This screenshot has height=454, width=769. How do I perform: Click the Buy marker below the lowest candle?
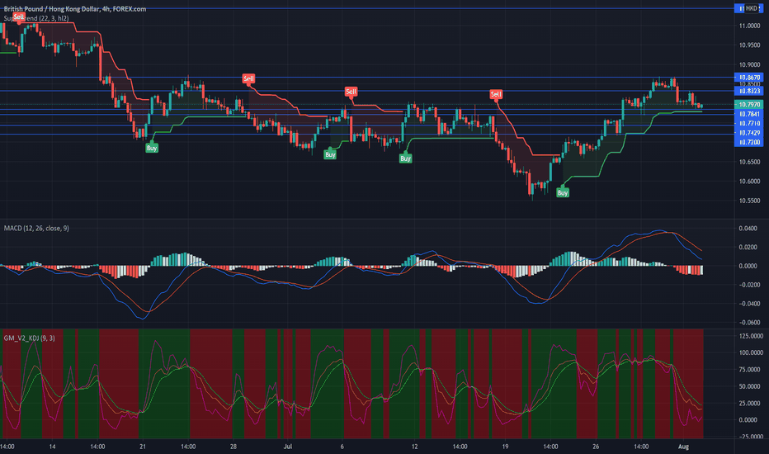pos(563,192)
